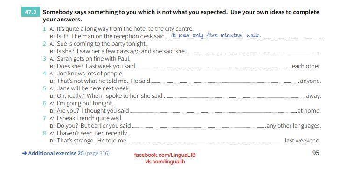Click the sentence 'I speak French quite well'

(90, 118)
